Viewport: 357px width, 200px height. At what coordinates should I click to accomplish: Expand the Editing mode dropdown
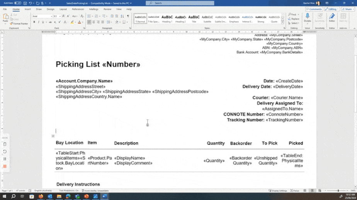332,9
